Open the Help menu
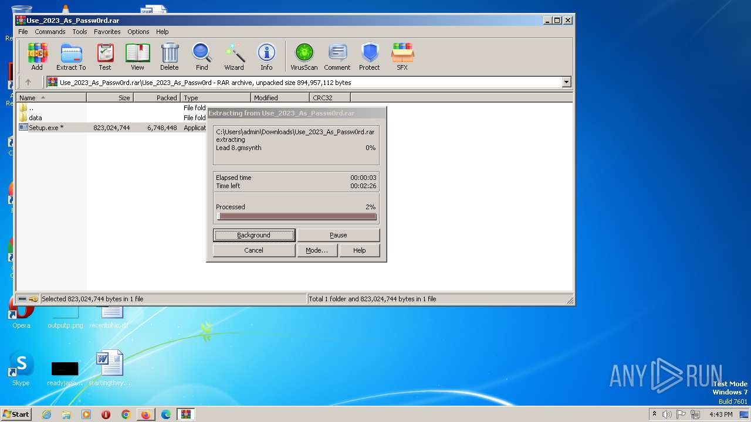Screen dimensions: 751x422 (x=163, y=32)
